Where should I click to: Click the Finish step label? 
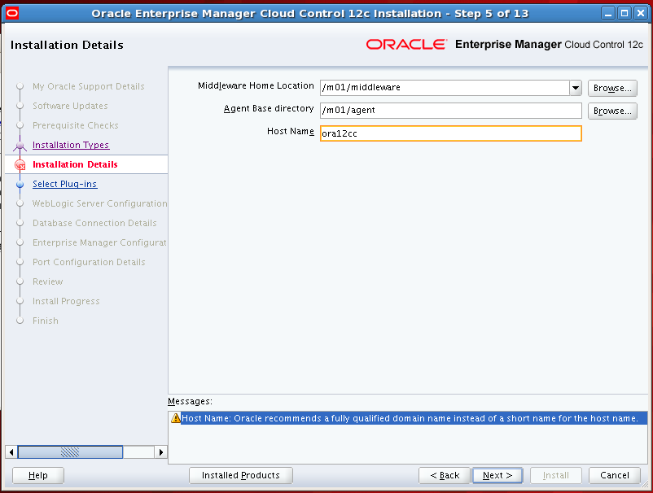(x=46, y=321)
